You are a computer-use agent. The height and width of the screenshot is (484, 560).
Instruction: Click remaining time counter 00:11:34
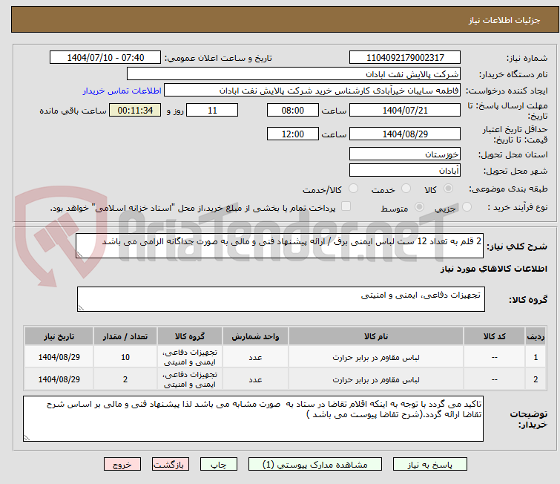coord(135,110)
